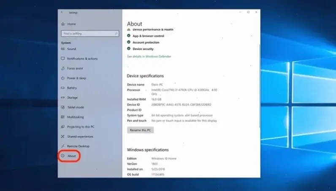Select the Power & sleep icon
The height and width of the screenshot is (191, 336).
pyautogui.click(x=62, y=78)
